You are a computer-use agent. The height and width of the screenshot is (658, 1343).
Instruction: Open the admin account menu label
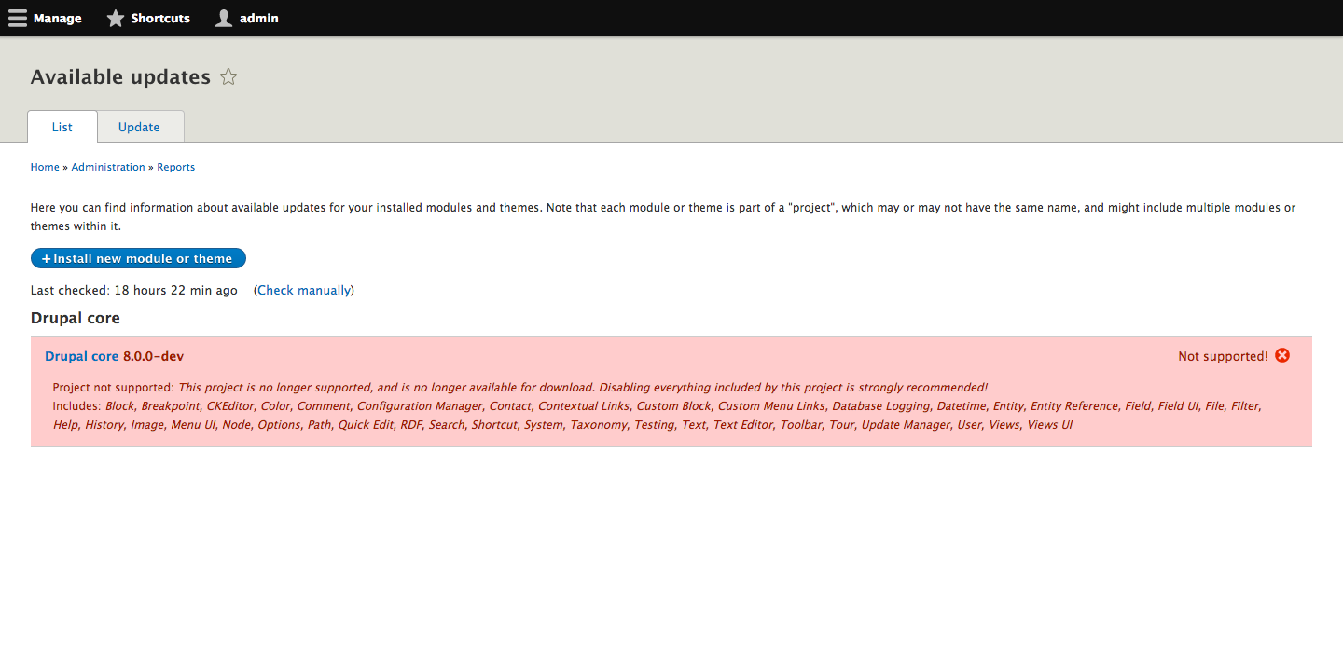pos(259,18)
